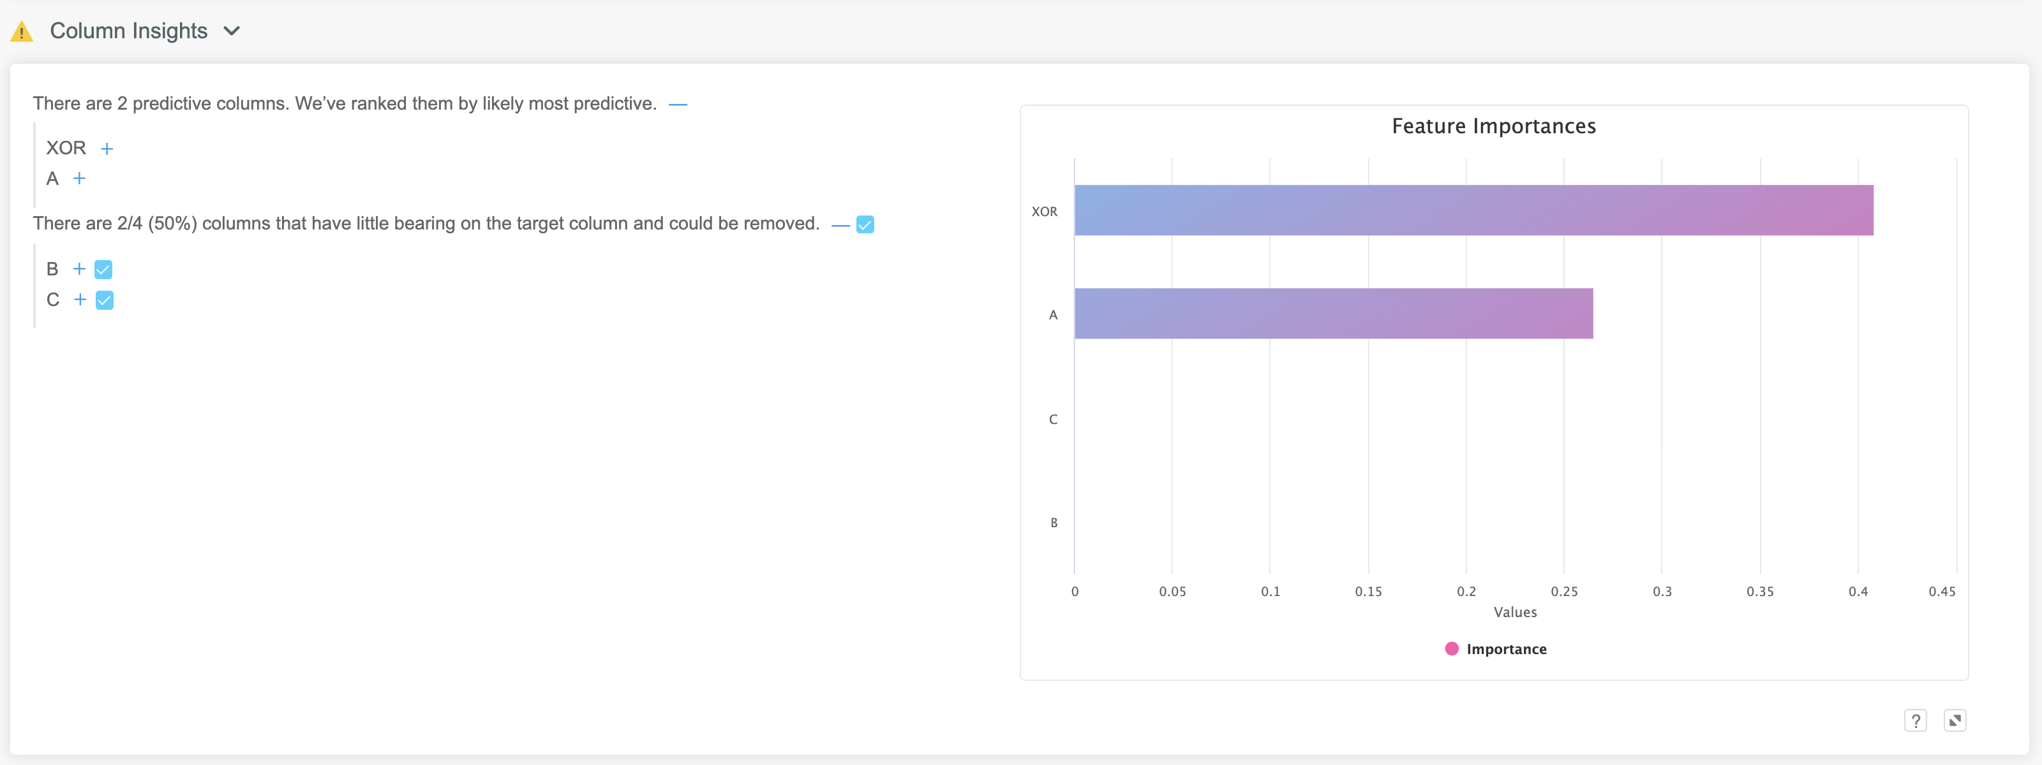Image resolution: width=2042 pixels, height=765 pixels.
Task: Click the Feature Importances chart title
Action: [x=1493, y=126]
